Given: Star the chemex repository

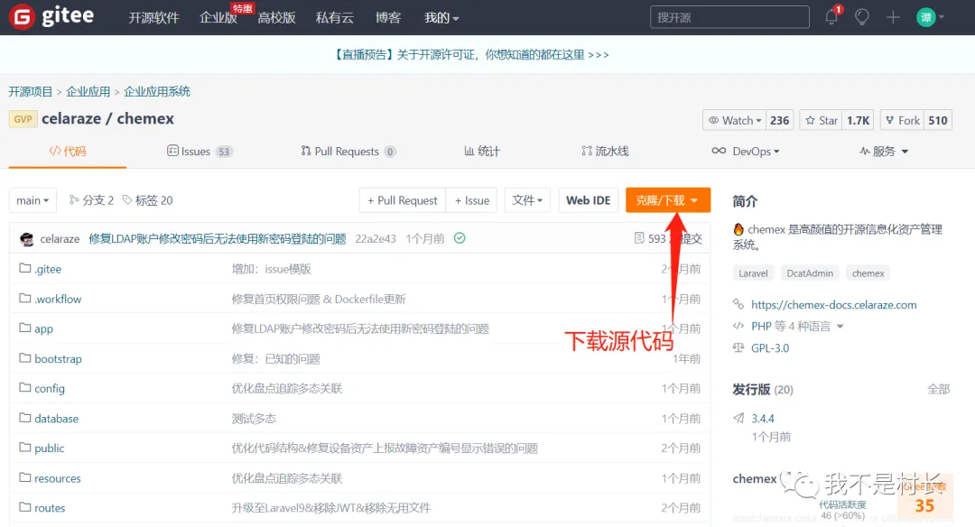Looking at the screenshot, I should [x=821, y=120].
